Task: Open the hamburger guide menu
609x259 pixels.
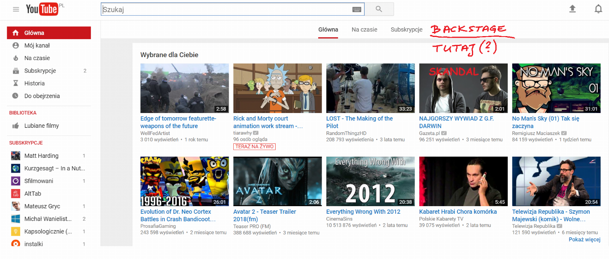Action: click(16, 9)
